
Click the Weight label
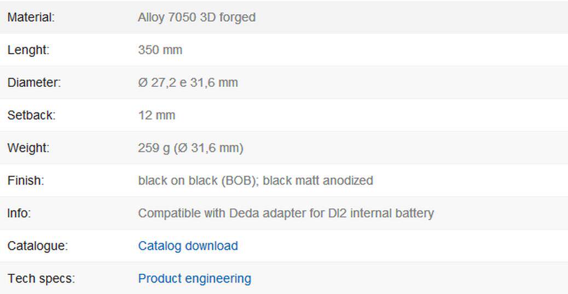(x=28, y=148)
